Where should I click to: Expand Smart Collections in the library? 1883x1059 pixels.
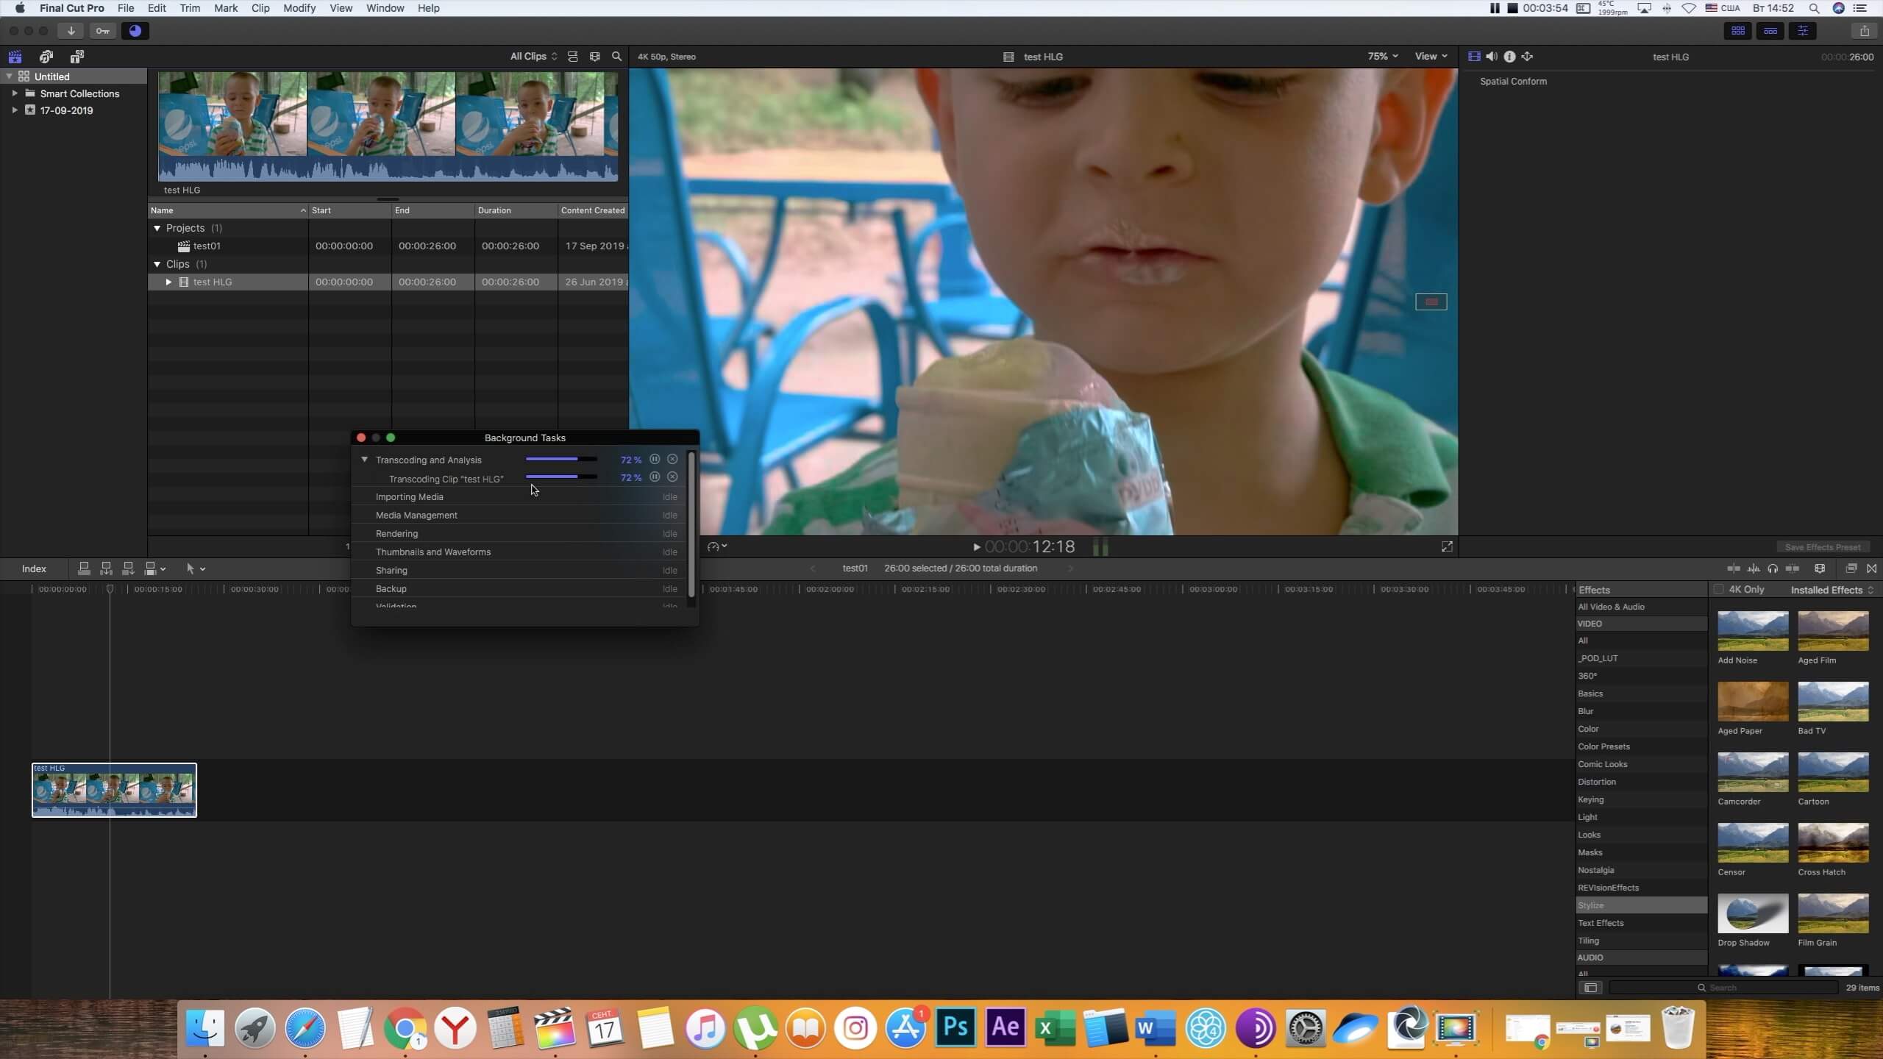tap(15, 93)
